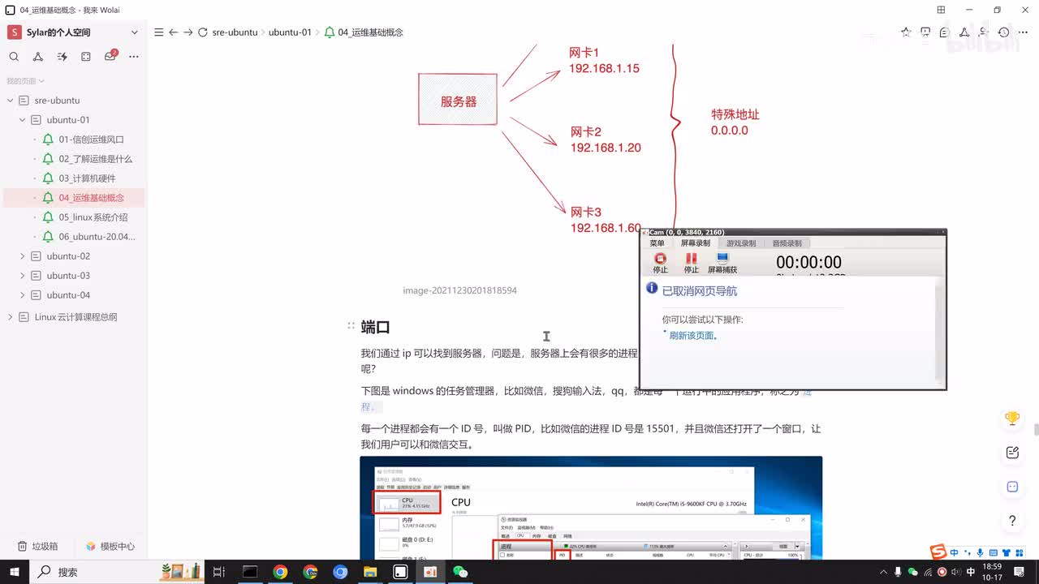The image size is (1039, 584).
Task: Click the 刷新该页面 link
Action: (x=693, y=336)
